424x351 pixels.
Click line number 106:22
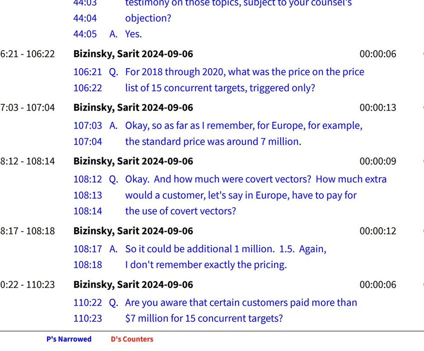(x=88, y=88)
